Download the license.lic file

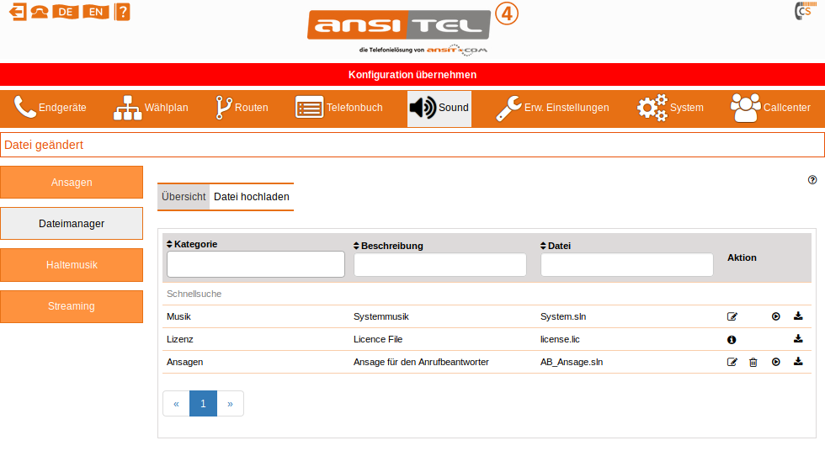click(798, 339)
